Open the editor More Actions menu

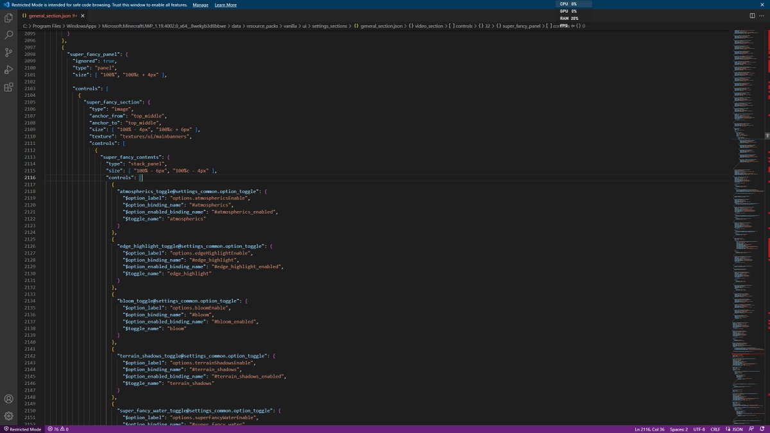(762, 15)
